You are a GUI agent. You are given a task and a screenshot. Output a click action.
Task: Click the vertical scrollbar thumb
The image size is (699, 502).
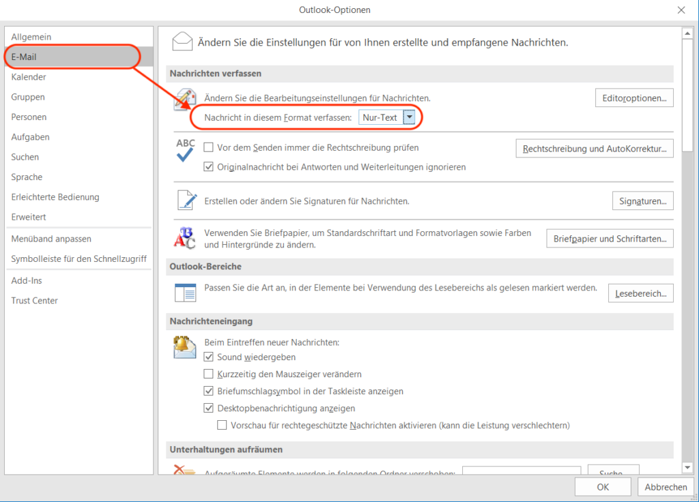coord(687,95)
